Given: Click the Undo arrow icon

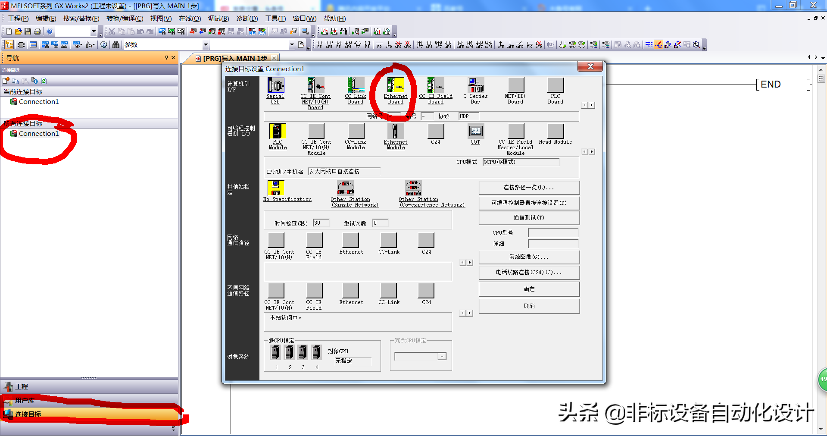Looking at the screenshot, I should click(x=140, y=31).
